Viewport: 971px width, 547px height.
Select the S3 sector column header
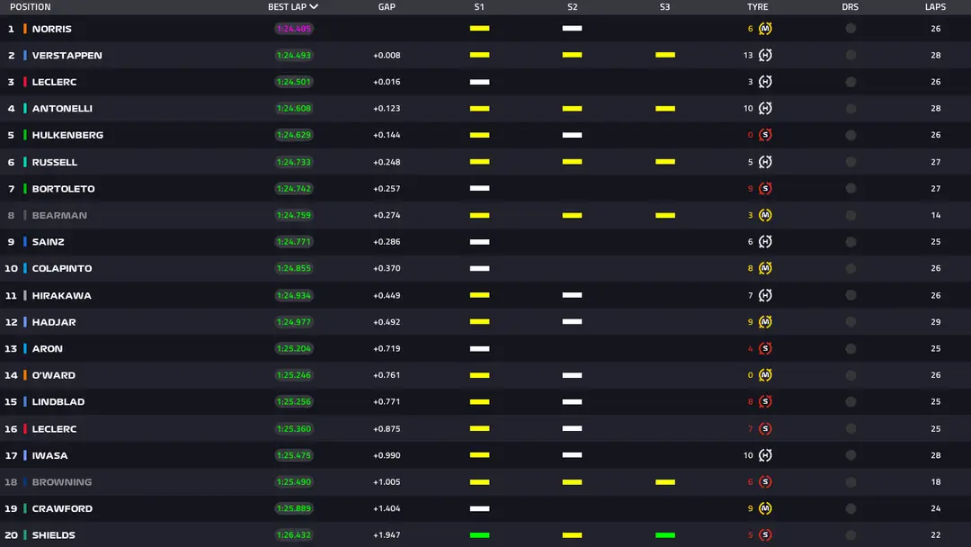pyautogui.click(x=665, y=7)
